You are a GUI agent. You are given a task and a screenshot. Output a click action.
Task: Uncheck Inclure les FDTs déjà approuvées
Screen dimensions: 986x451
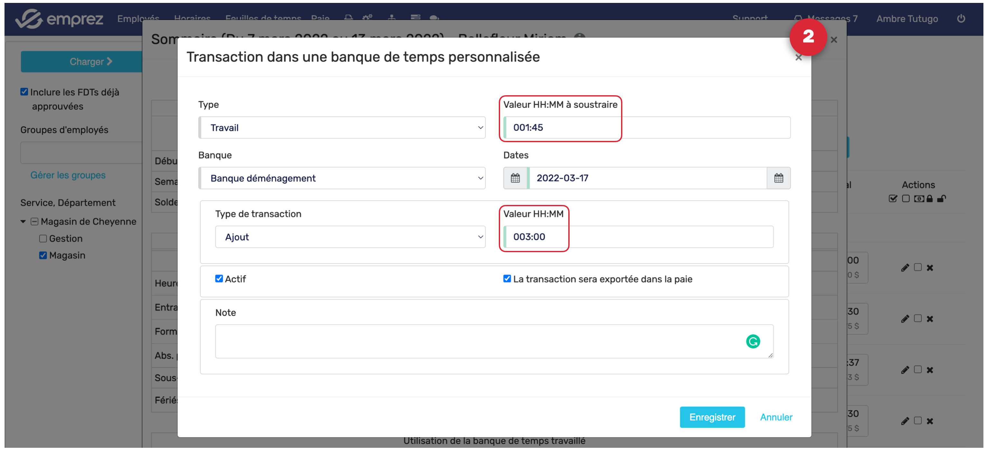pyautogui.click(x=24, y=92)
